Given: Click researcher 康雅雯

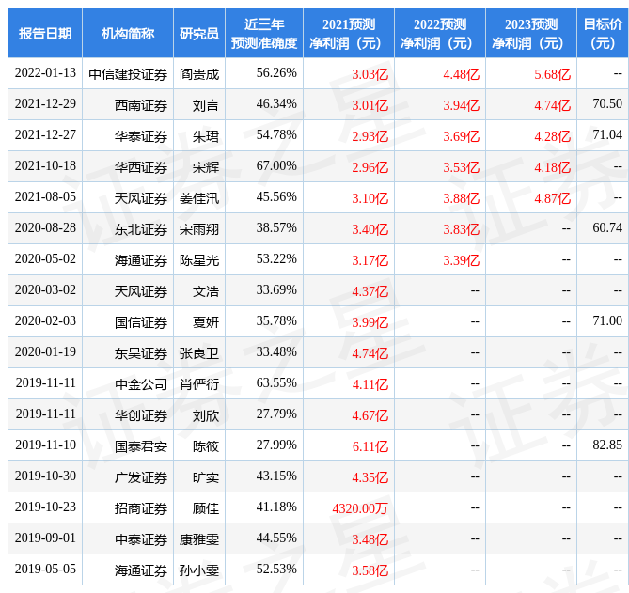Looking at the screenshot, I should click(x=199, y=539).
